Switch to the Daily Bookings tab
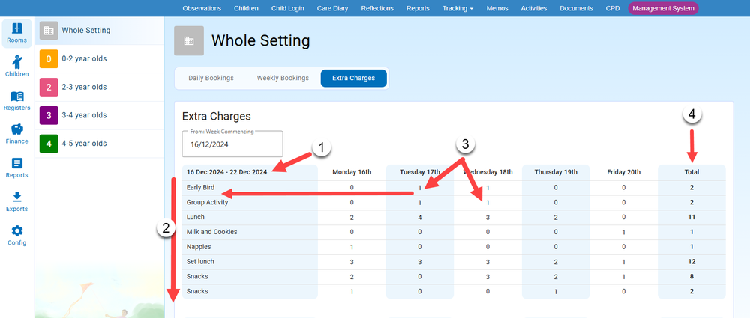Image resolution: width=750 pixels, height=318 pixels. [x=211, y=78]
